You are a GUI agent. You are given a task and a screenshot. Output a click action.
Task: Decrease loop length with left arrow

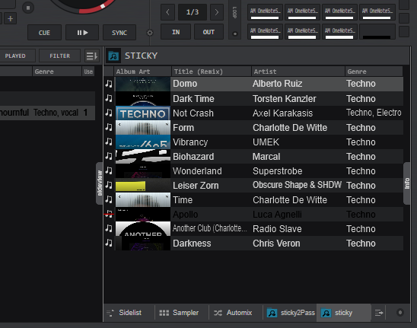click(167, 12)
